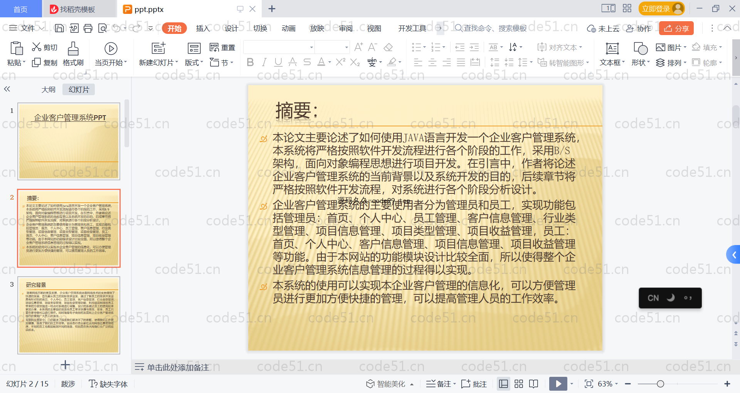Expand 节 section dropdown
Image resolution: width=740 pixels, height=393 pixels.
(x=222, y=62)
